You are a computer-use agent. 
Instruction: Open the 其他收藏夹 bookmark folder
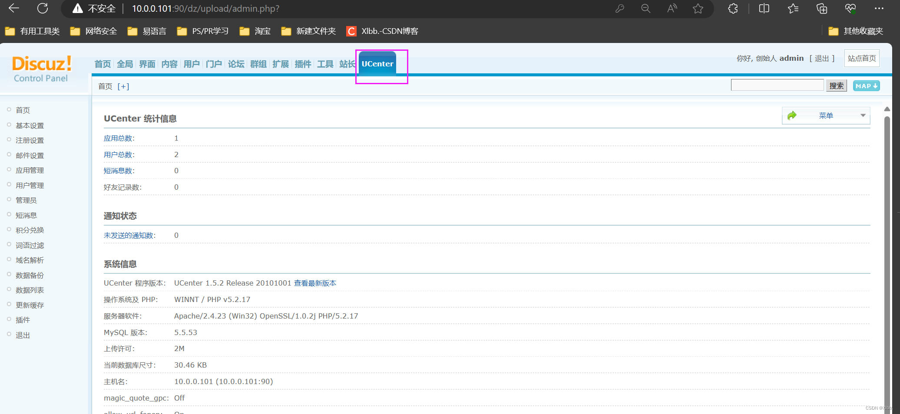click(x=856, y=31)
